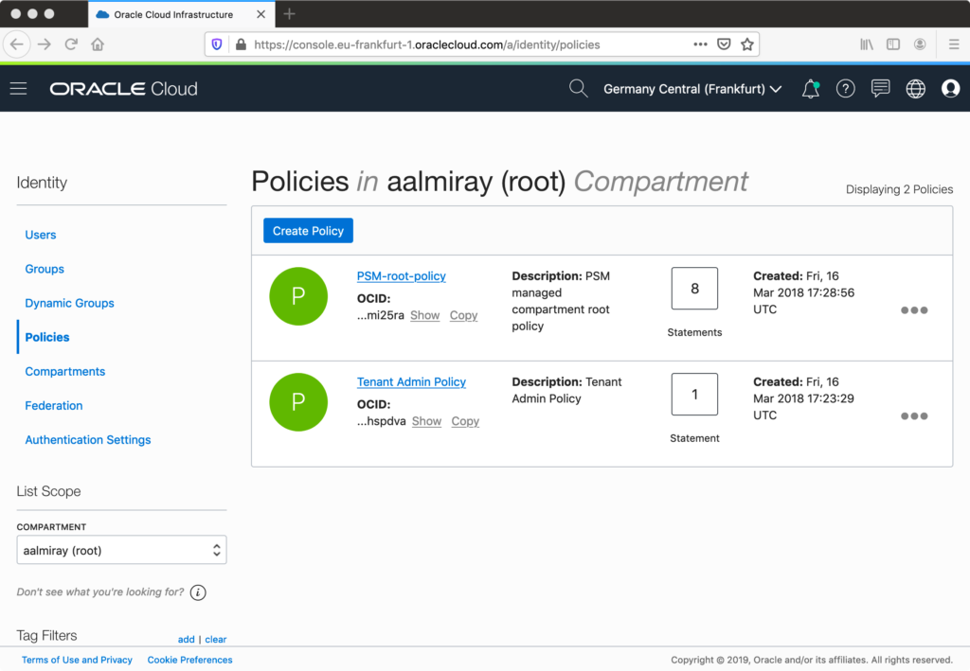
Task: Click the Create Policy button
Action: tap(308, 230)
